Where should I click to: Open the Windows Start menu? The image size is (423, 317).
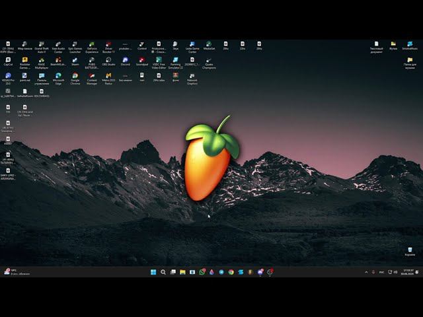click(x=153, y=272)
